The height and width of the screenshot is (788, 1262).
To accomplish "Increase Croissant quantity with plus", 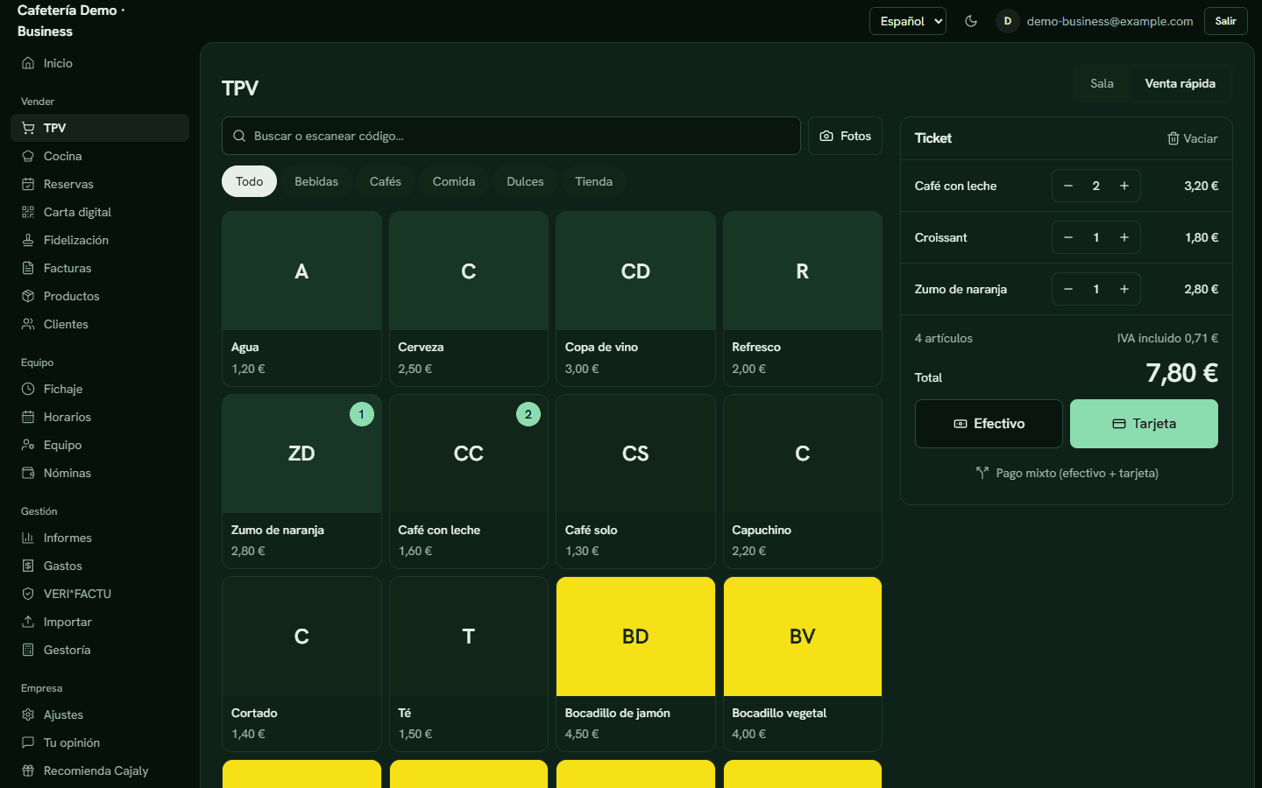I will (1124, 237).
